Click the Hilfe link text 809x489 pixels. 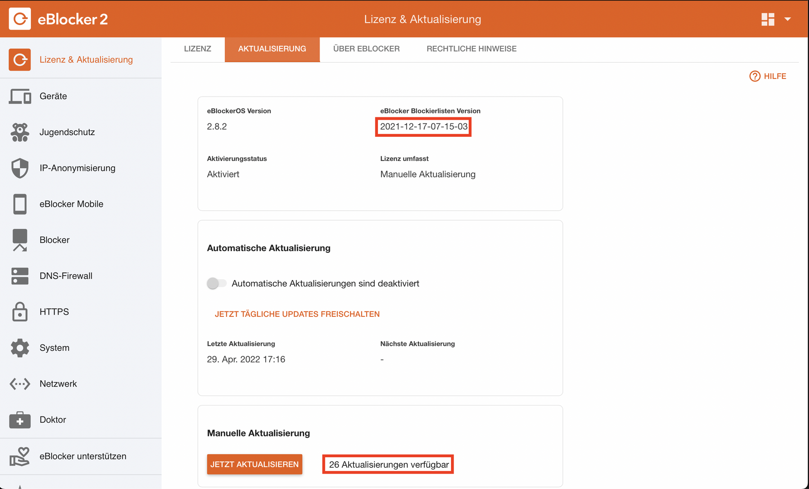(x=775, y=76)
